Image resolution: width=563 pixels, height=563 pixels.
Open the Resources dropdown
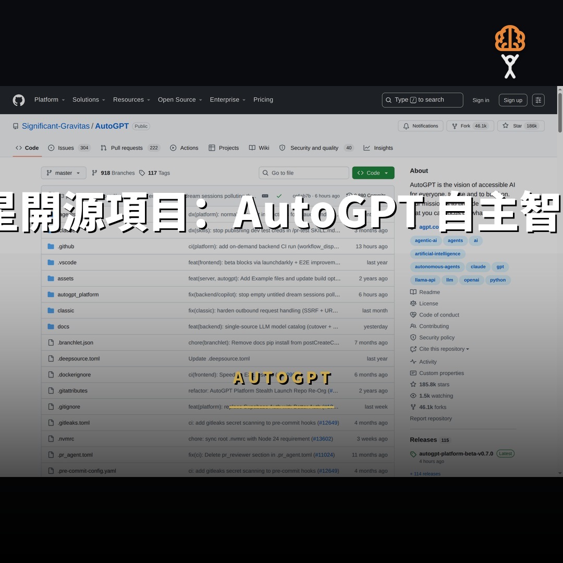(x=131, y=100)
